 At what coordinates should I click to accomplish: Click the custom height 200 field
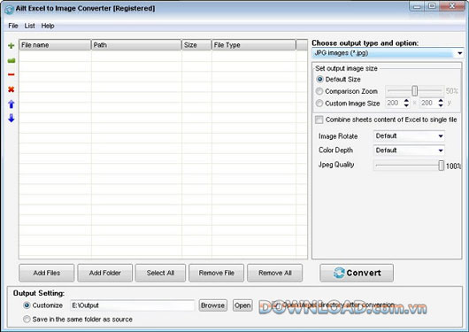click(x=428, y=104)
